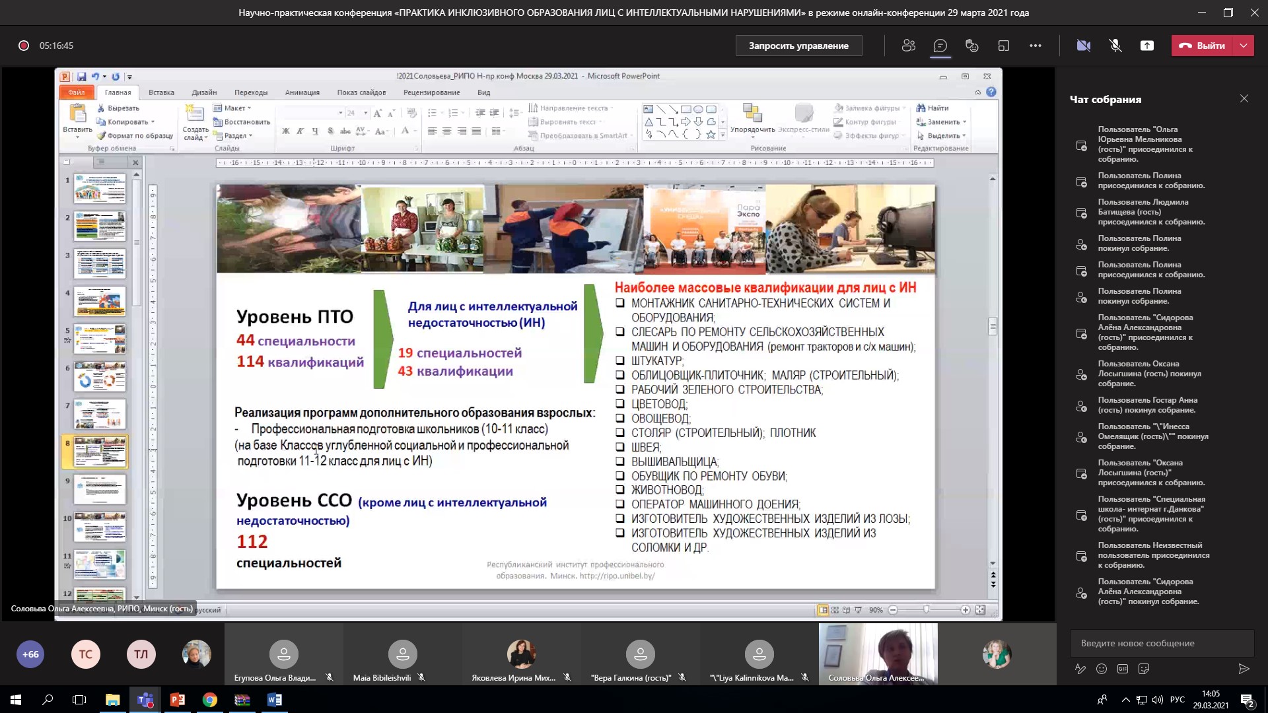Type in the new message field

[1161, 643]
